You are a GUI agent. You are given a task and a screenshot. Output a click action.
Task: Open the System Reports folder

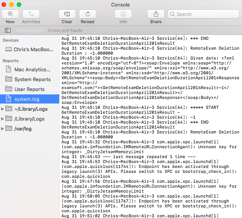(30, 80)
